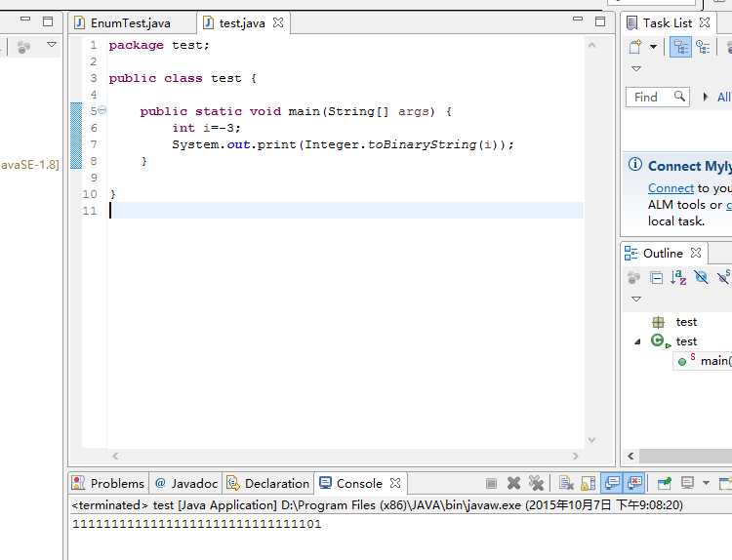Collapse all nodes in the Outline view
Image resolution: width=732 pixels, height=560 pixels.
pyautogui.click(x=657, y=278)
